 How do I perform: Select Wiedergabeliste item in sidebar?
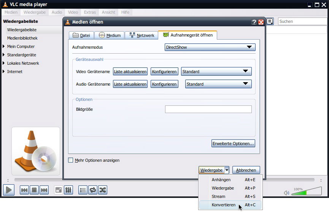tap(34, 30)
